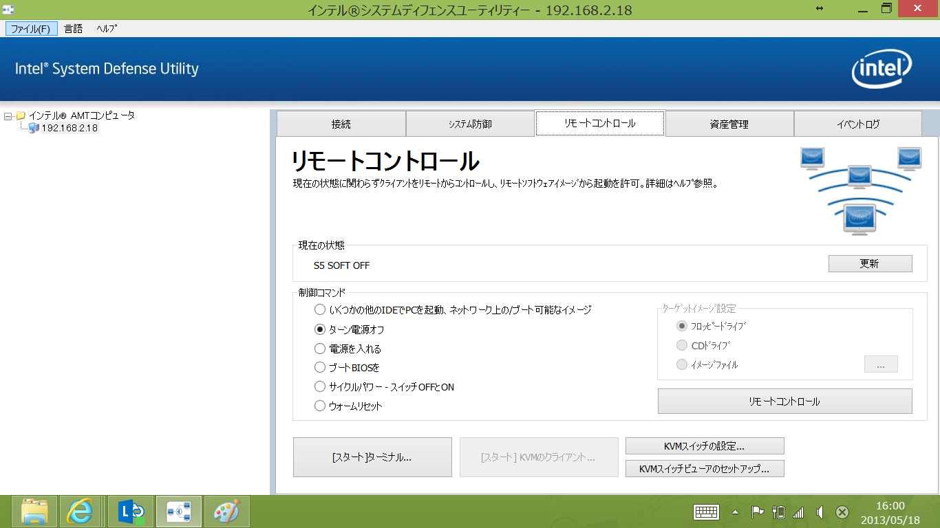Go to the イベントログ tab
940x528 pixels.
(x=858, y=124)
